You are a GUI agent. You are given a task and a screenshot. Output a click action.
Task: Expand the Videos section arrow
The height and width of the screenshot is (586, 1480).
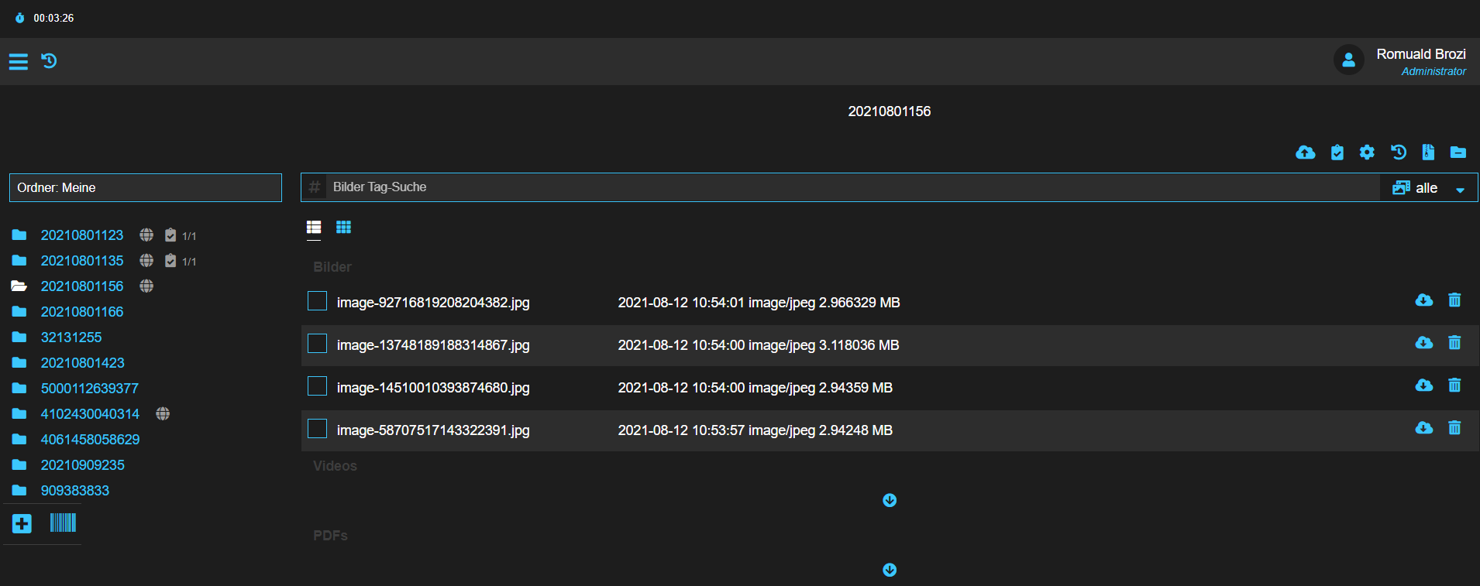(x=890, y=501)
